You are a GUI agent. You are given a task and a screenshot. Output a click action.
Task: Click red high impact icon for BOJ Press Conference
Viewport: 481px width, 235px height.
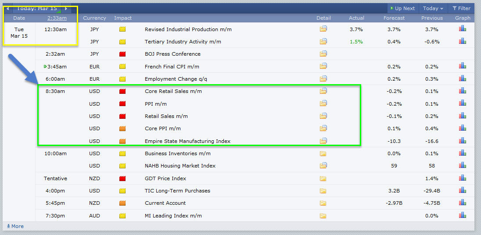(x=123, y=54)
